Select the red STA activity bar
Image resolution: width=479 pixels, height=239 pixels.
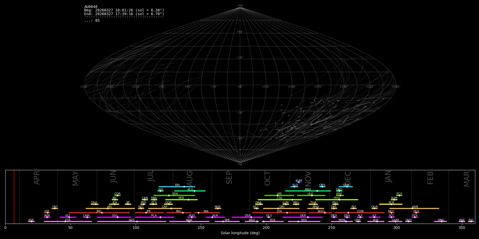click(x=279, y=213)
